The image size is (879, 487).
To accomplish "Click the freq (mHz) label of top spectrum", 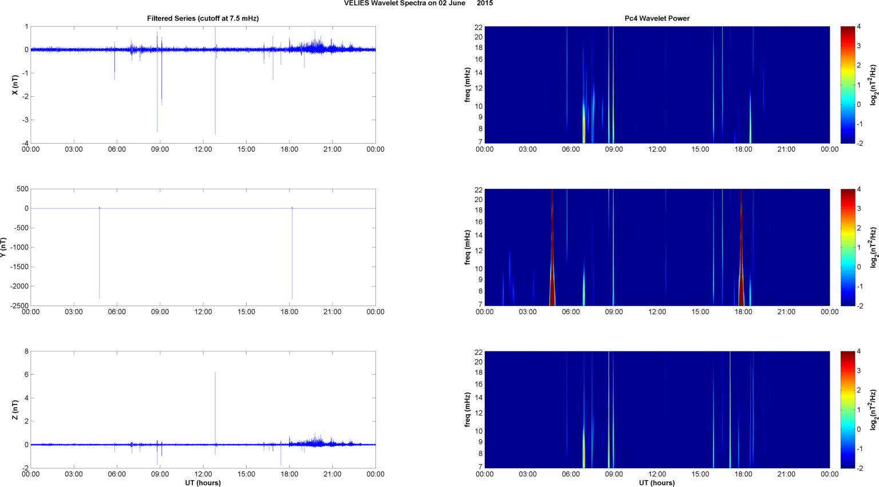I will 468,85.
